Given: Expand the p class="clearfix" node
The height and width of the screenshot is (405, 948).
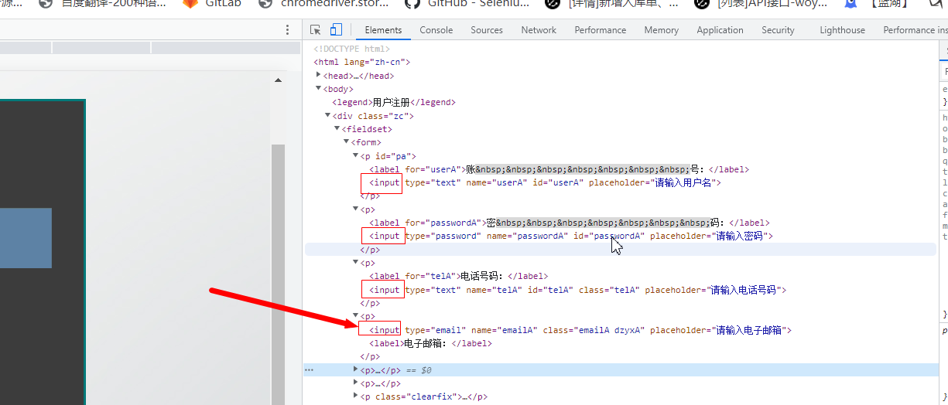Looking at the screenshot, I should (x=355, y=396).
